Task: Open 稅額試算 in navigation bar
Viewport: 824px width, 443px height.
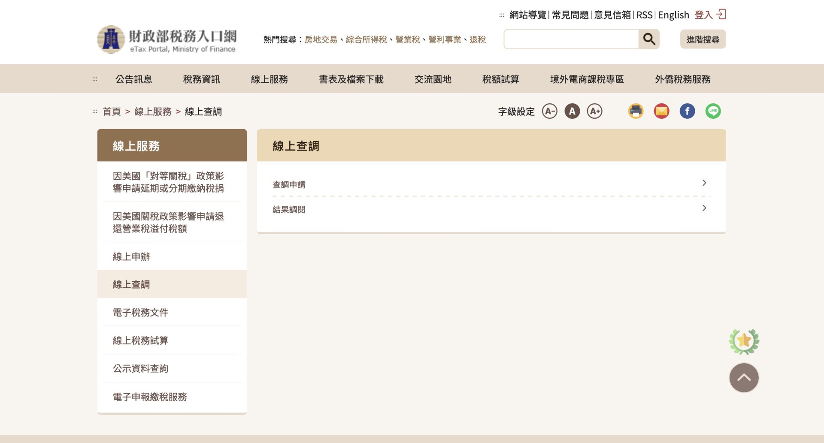Action: click(500, 79)
